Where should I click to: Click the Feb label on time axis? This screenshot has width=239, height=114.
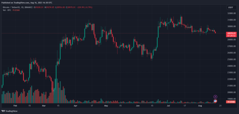[15, 106]
